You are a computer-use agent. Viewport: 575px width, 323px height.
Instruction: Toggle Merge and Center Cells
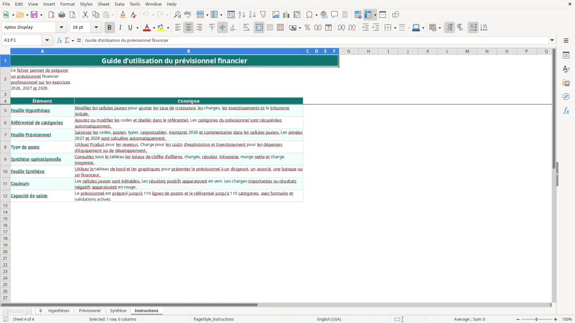[259, 28]
